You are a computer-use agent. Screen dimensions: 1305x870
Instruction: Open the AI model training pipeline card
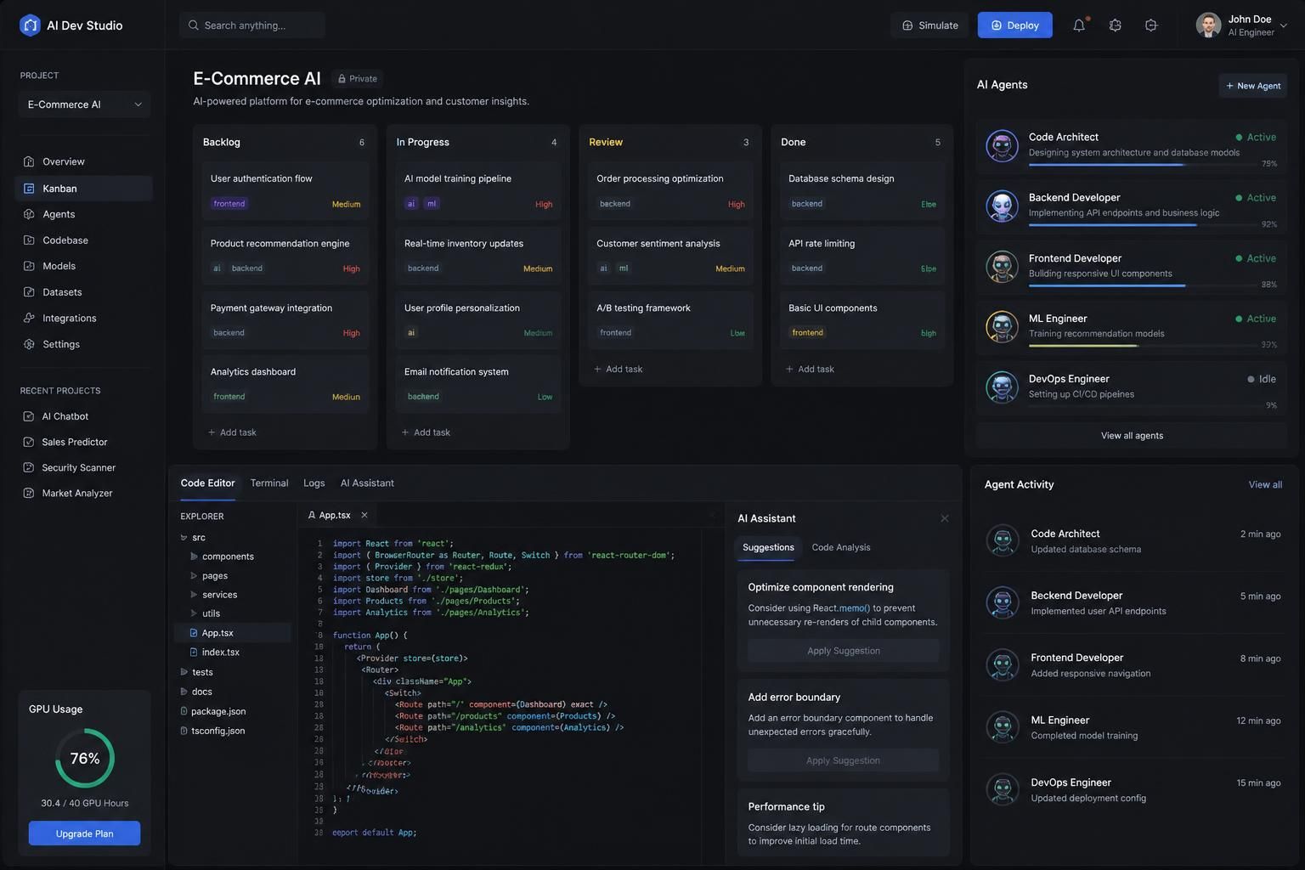point(478,189)
